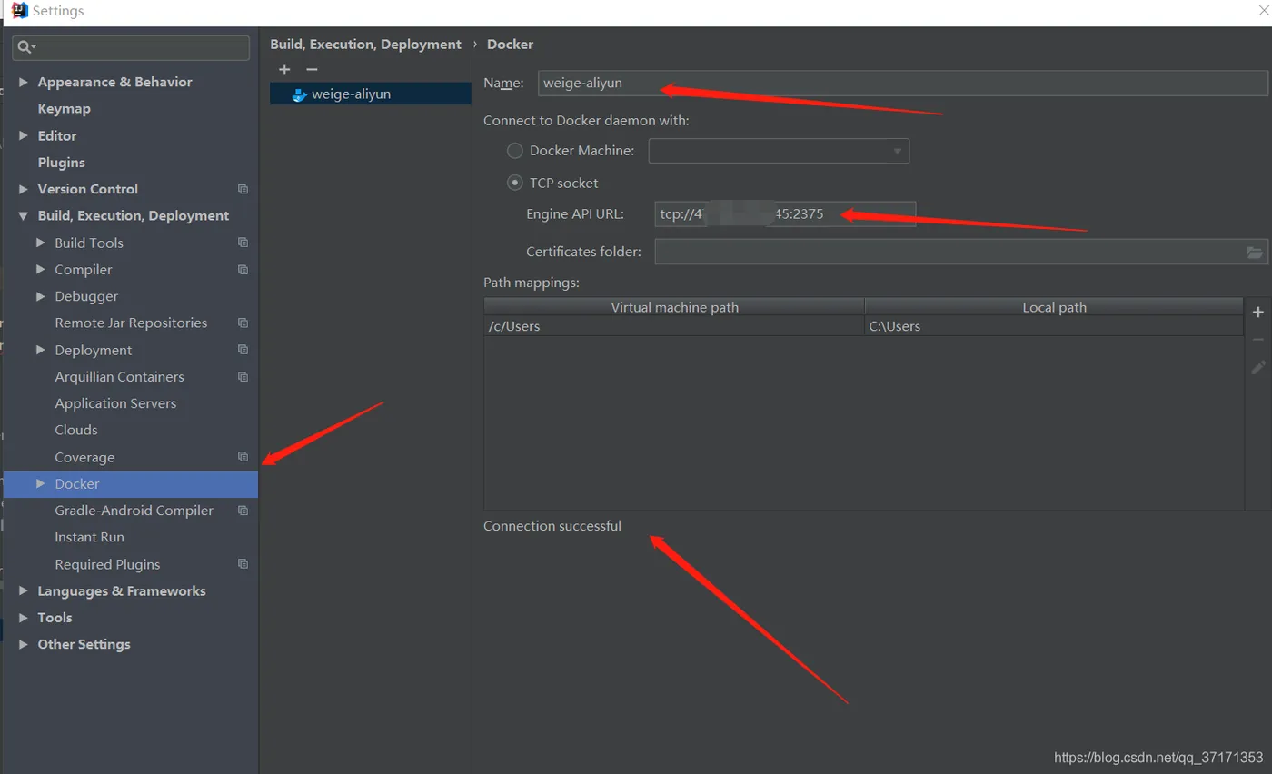Click the Local path column header
The height and width of the screenshot is (774, 1272).
(x=1054, y=307)
